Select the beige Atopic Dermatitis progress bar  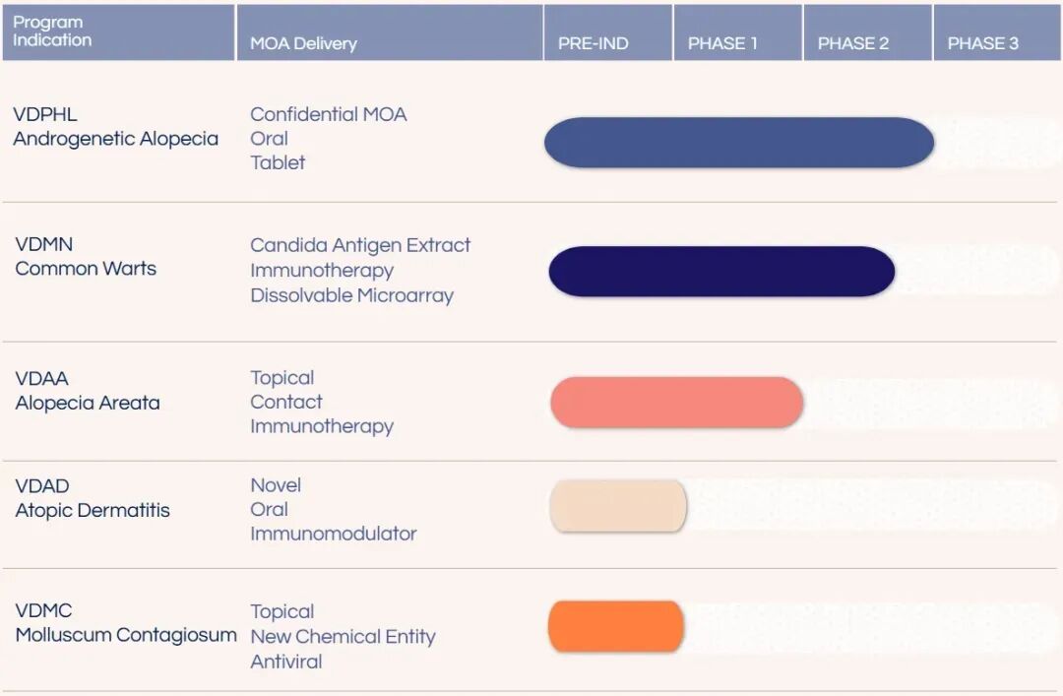[x=618, y=506]
